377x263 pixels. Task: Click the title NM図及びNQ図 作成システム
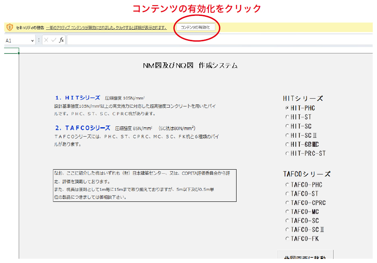click(190, 66)
